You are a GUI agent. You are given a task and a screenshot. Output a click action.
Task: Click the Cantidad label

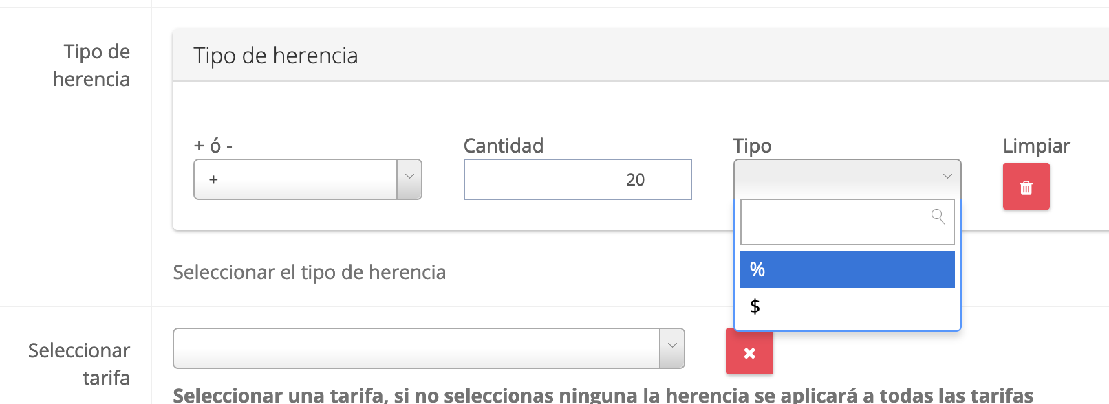click(x=504, y=146)
